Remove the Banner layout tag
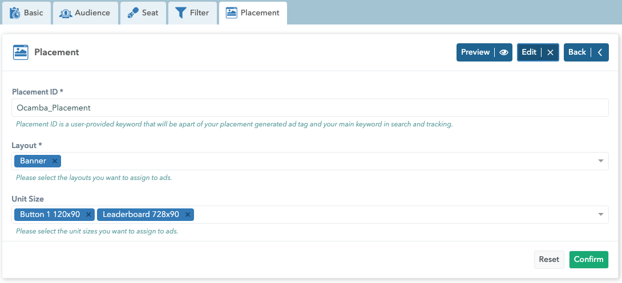Viewport: 622px width, 283px height. 55,161
